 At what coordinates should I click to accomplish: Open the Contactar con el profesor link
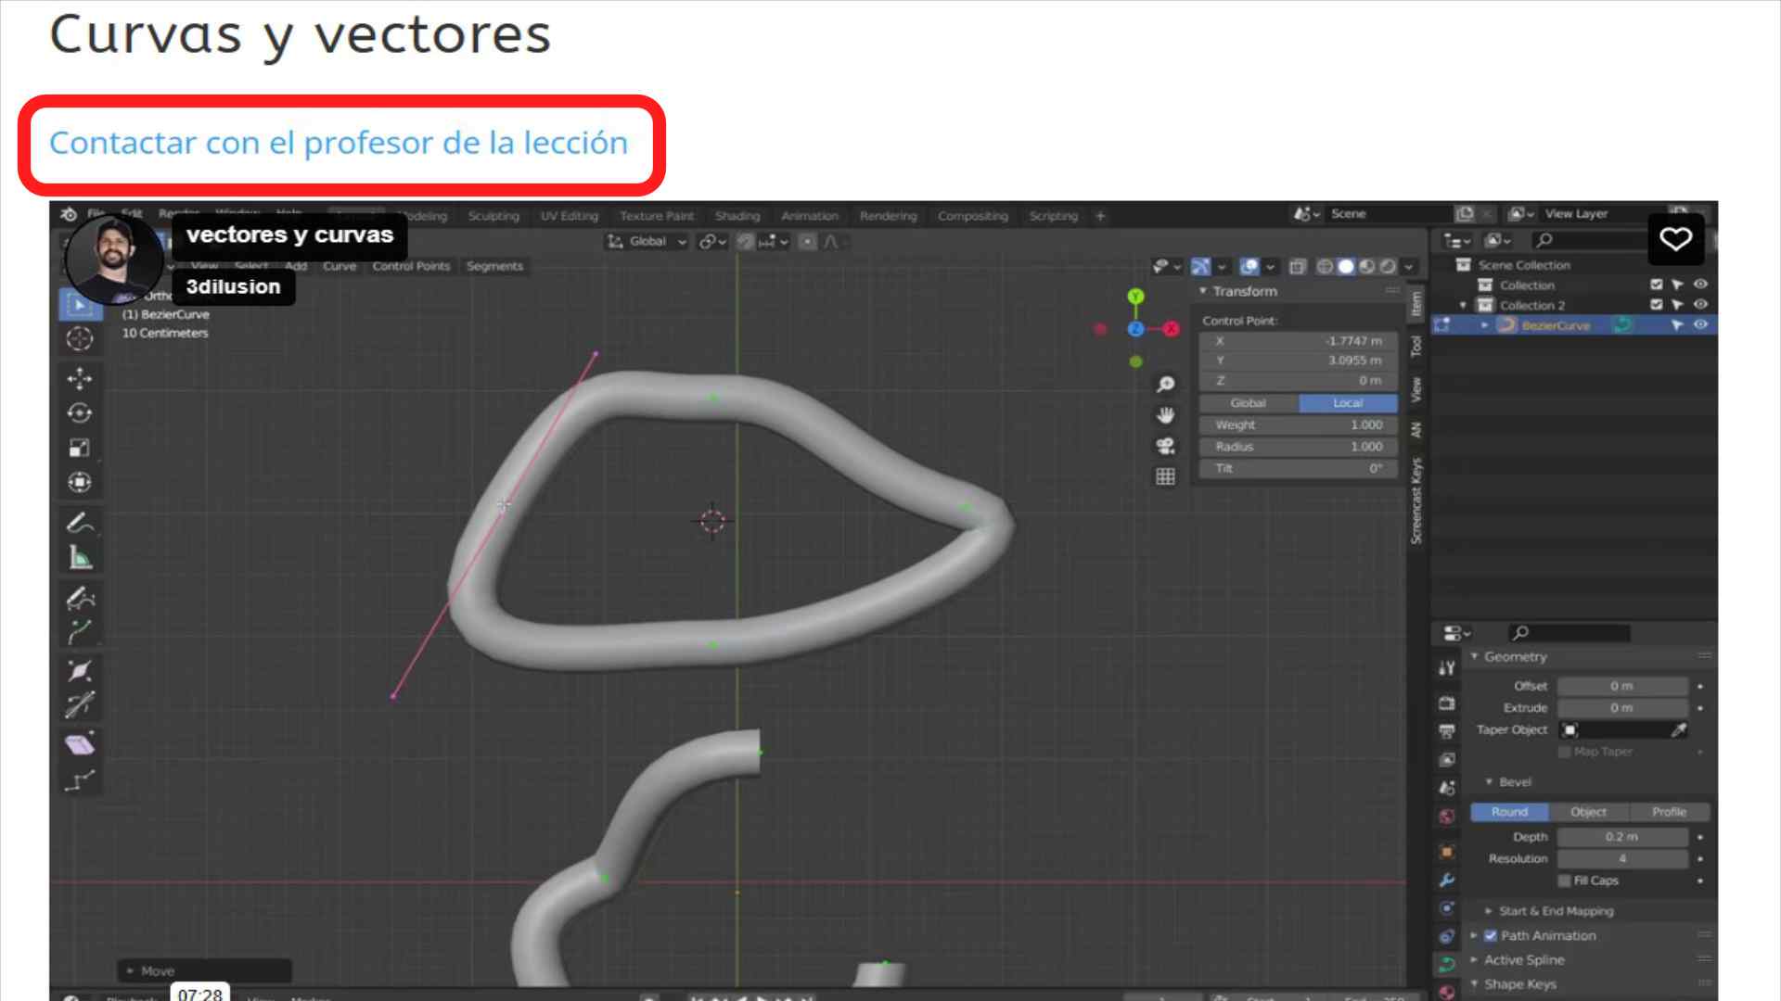(339, 143)
